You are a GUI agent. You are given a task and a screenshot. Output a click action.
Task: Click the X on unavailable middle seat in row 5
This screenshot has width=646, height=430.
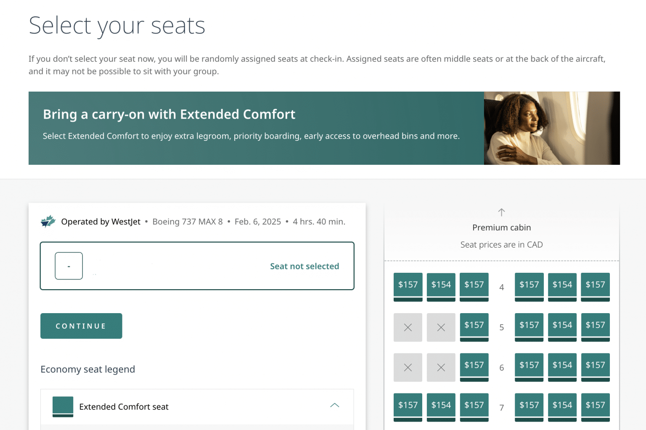(x=441, y=327)
